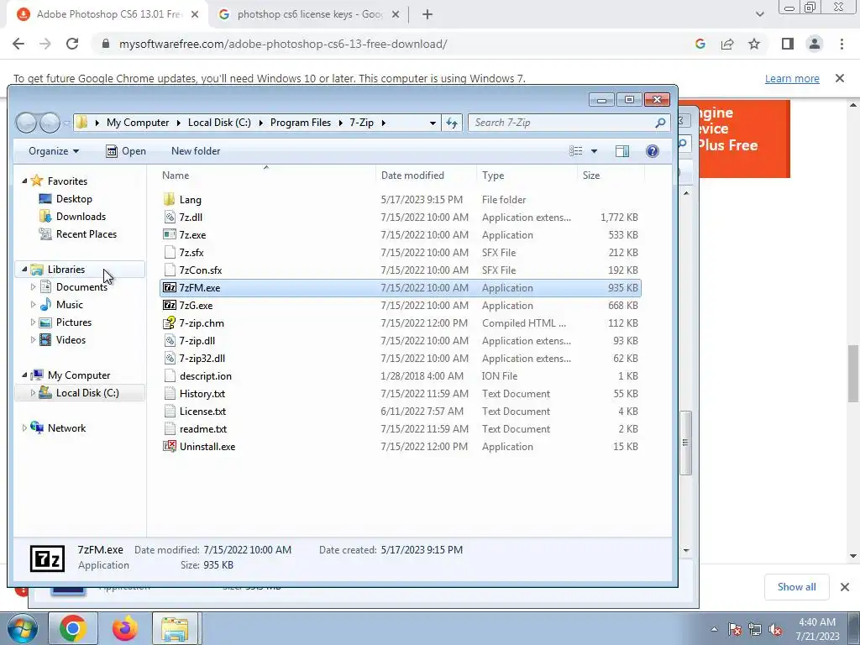Image resolution: width=860 pixels, height=645 pixels.
Task: Click the network tray icon
Action: [x=755, y=629]
